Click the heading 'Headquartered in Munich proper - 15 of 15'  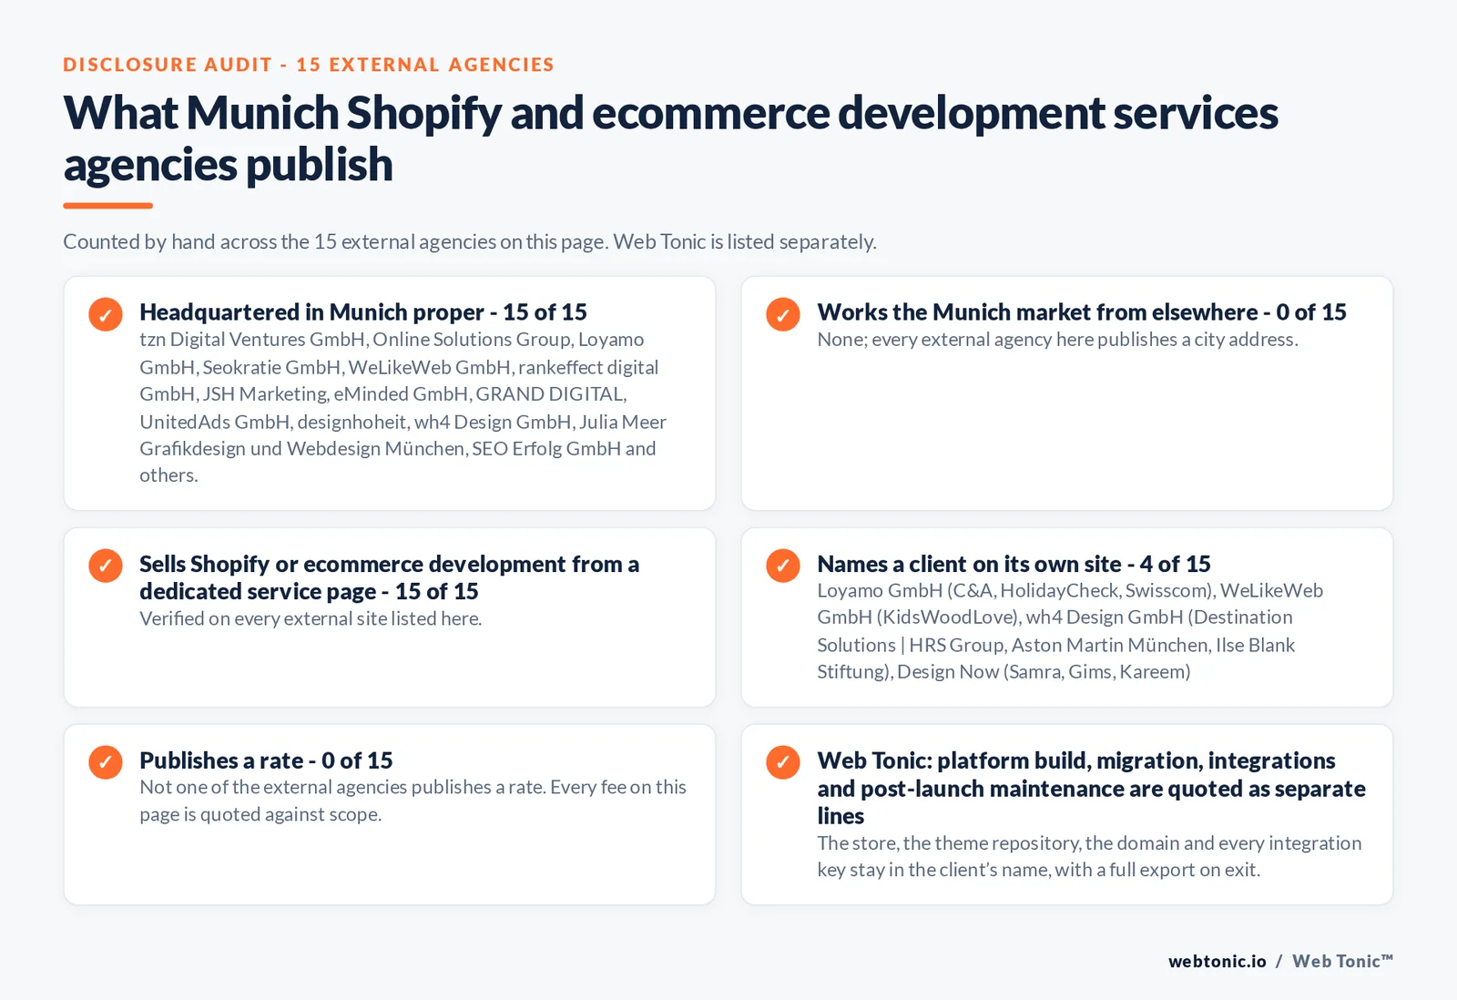[363, 312]
